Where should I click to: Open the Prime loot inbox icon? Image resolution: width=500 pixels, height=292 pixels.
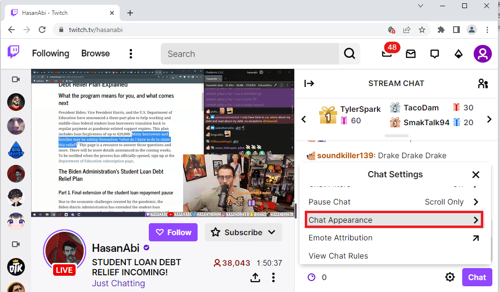(x=411, y=54)
